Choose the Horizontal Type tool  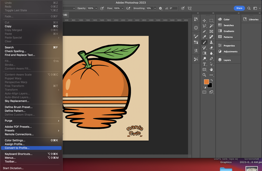point(204,64)
